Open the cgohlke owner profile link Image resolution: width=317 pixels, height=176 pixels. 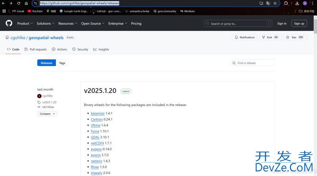[x=18, y=38]
